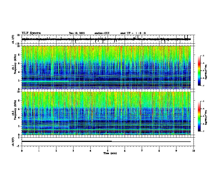Click the '-3' tick on upper colorbar
218x169 pixels.
point(203,56)
